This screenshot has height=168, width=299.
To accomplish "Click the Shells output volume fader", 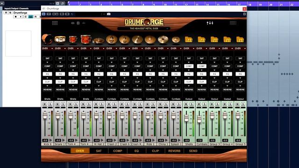I will click(186, 118).
